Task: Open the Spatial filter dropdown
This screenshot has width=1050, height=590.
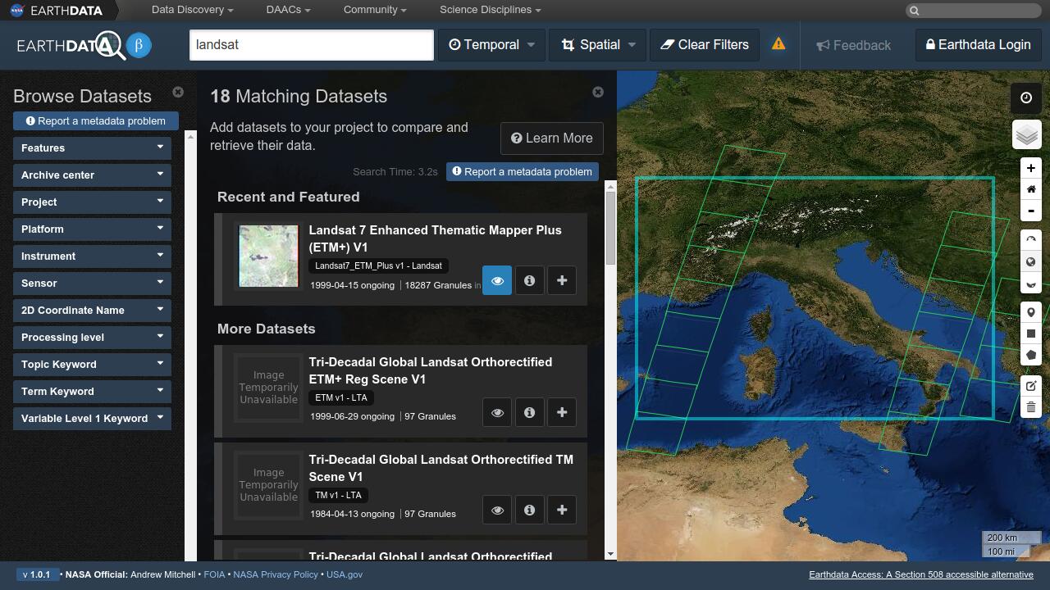Action: pos(599,45)
